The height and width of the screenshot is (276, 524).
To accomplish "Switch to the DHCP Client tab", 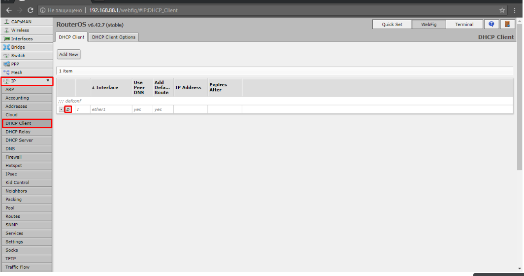I will 71,37.
